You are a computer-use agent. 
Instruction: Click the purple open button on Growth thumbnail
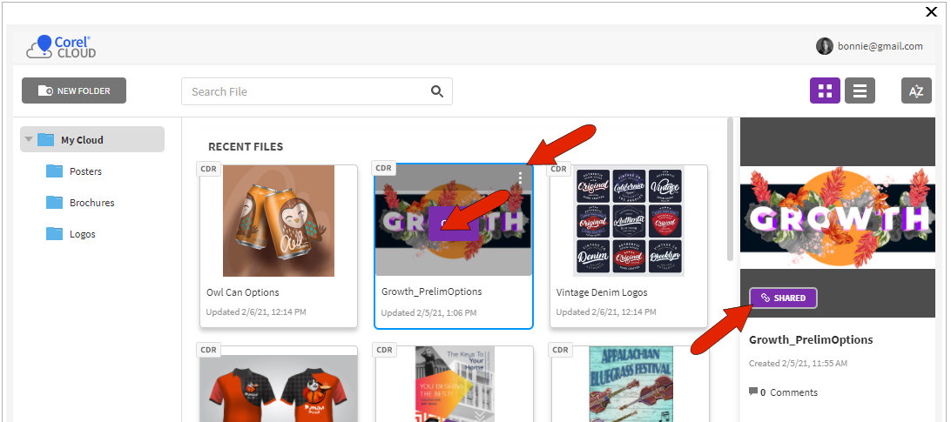click(x=453, y=223)
